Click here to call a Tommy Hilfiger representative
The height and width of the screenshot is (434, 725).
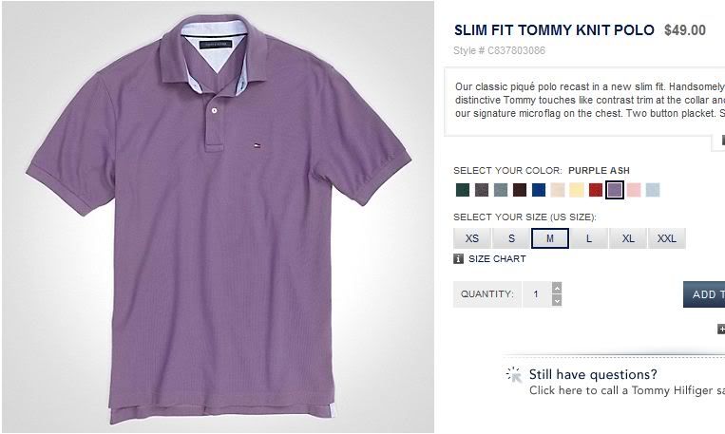[626, 390]
